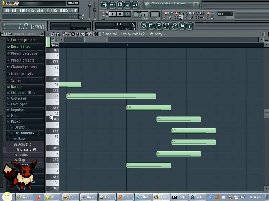Image resolution: width=269 pixels, height=201 pixels.
Task: Expand the online news panel dropdown
Action: coord(190,5)
